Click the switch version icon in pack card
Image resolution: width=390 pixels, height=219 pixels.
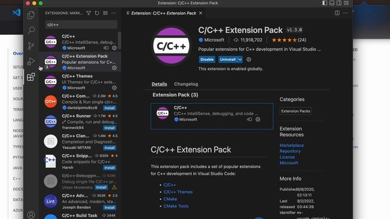click(x=249, y=119)
